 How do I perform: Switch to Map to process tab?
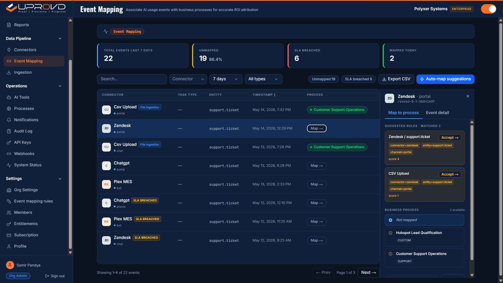point(403,113)
